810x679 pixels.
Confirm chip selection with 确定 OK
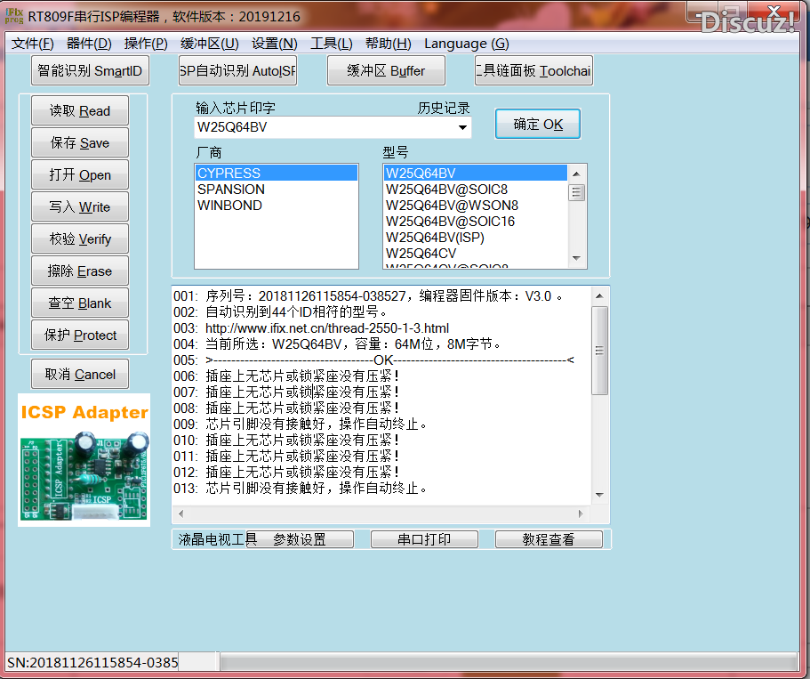(x=537, y=124)
